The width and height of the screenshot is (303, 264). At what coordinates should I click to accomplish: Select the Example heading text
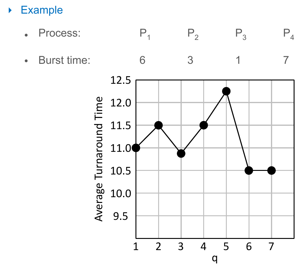pos(42,10)
